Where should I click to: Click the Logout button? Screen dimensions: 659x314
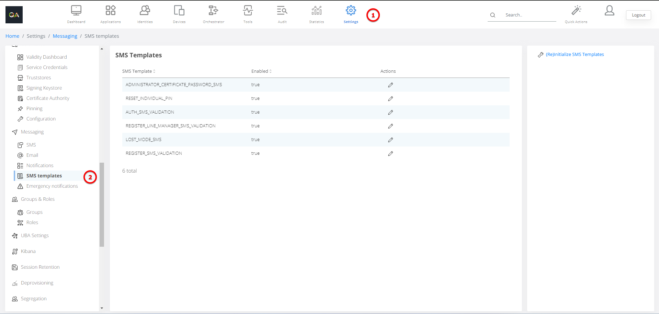[x=638, y=15]
